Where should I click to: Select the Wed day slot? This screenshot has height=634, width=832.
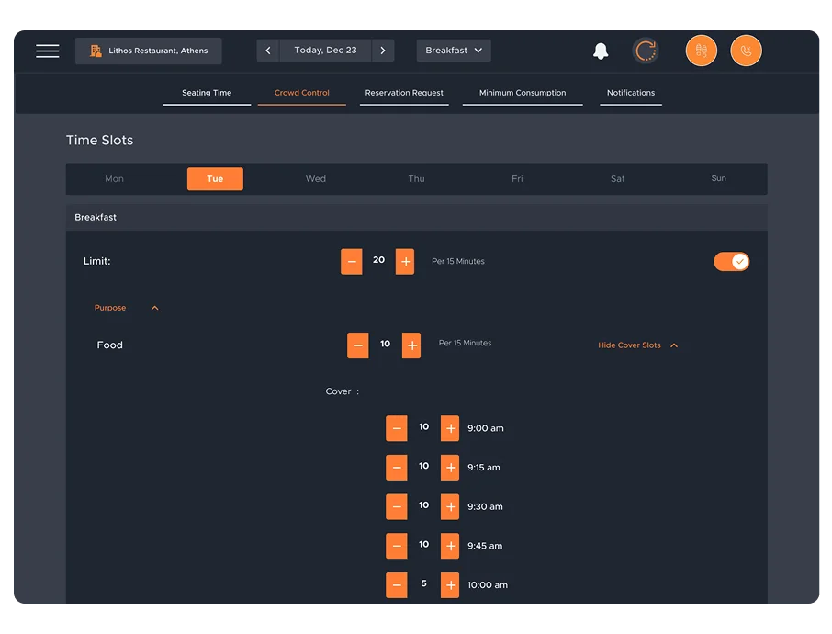tap(316, 179)
